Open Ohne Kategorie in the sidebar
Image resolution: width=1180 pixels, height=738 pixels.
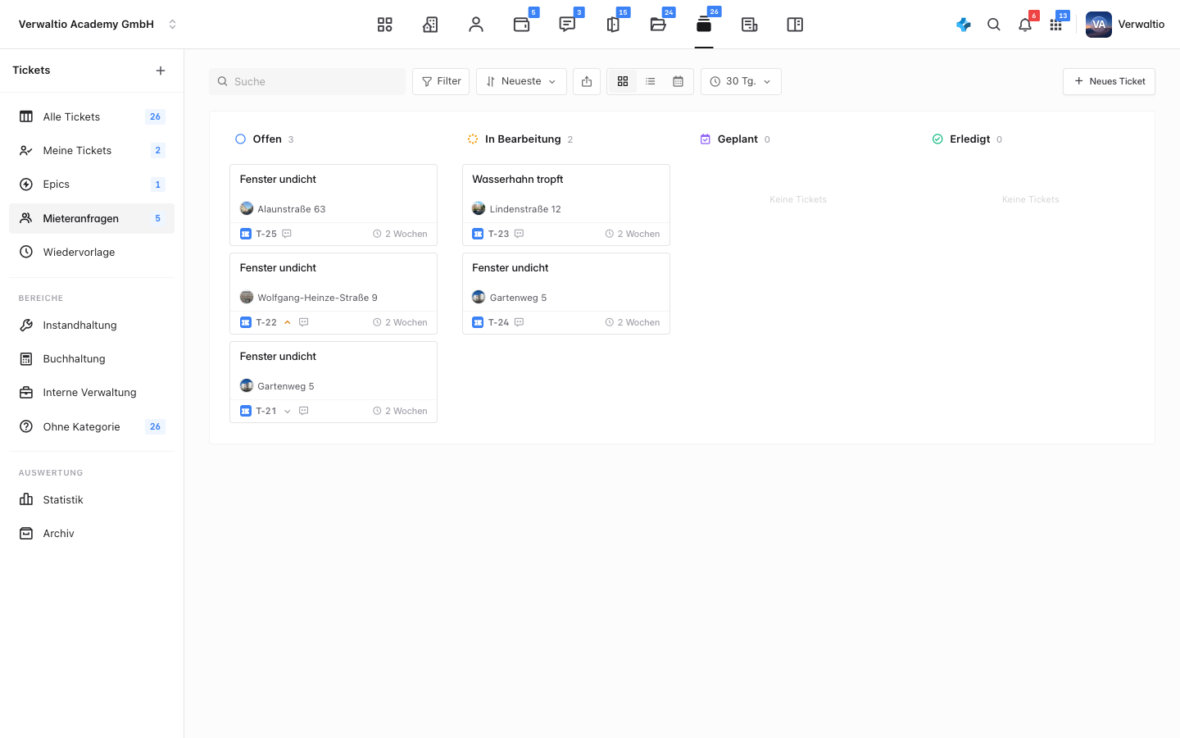coord(92,426)
